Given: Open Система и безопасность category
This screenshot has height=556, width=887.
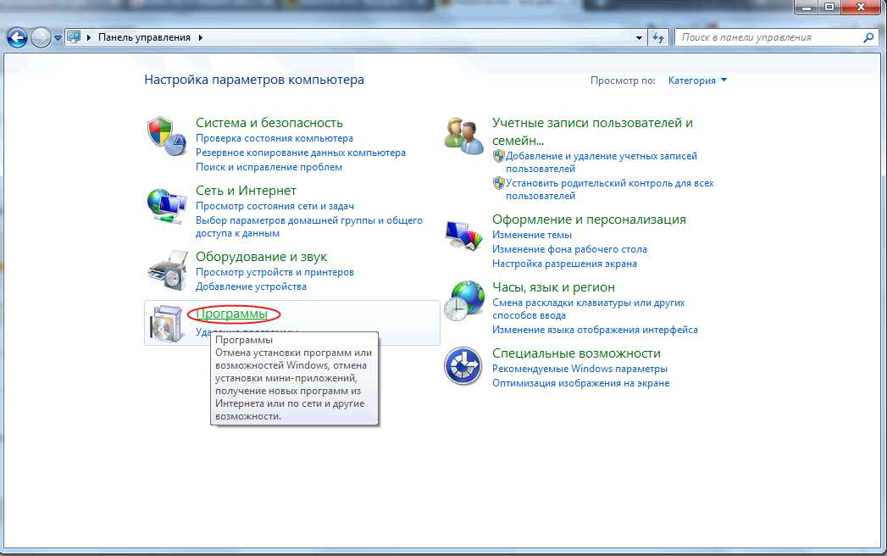Looking at the screenshot, I should pos(269,123).
